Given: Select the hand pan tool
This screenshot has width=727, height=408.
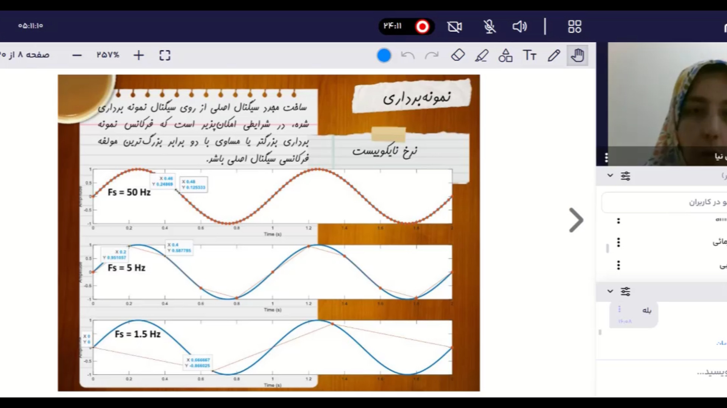Looking at the screenshot, I should (577, 56).
